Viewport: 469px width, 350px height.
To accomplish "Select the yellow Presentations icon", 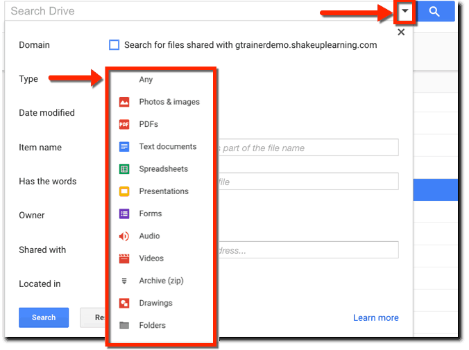I will 124,191.
